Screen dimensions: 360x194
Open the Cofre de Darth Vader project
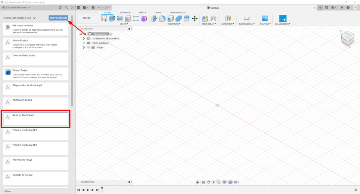coord(36,59)
